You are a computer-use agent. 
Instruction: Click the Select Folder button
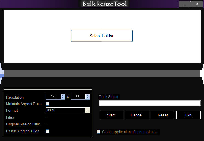pyautogui.click(x=102, y=36)
